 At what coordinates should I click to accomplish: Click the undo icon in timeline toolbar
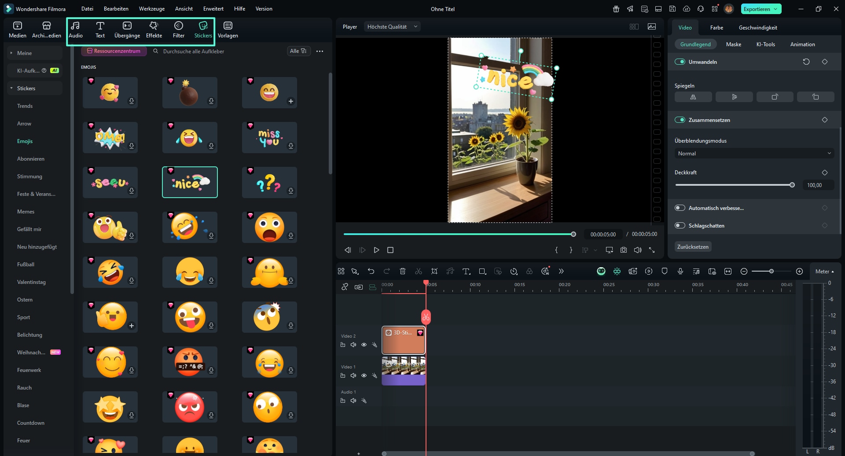(x=371, y=271)
